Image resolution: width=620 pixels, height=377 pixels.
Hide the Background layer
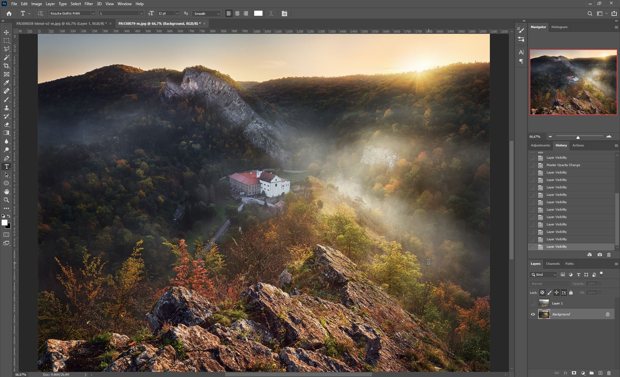[x=533, y=314]
